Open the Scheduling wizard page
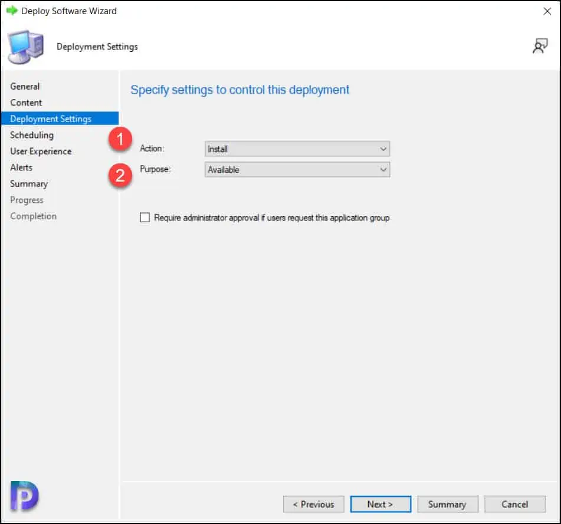This screenshot has height=524, width=561. tap(32, 135)
